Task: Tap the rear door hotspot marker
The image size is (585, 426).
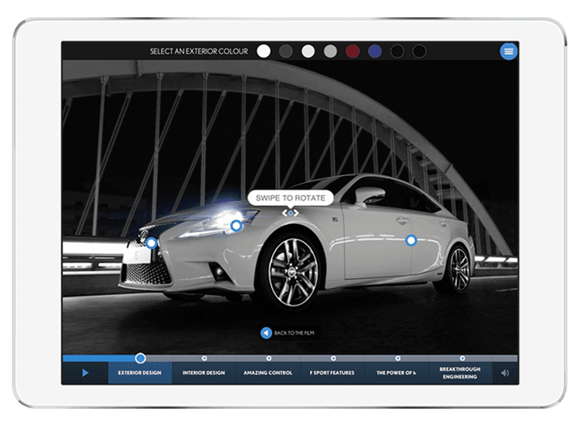Action: coord(411,241)
